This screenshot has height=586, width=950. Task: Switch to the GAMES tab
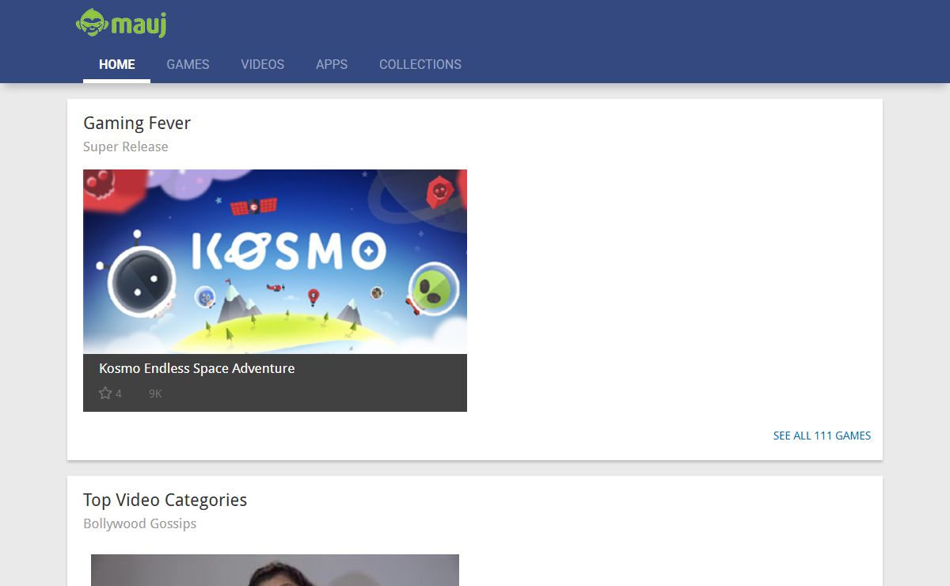(188, 64)
